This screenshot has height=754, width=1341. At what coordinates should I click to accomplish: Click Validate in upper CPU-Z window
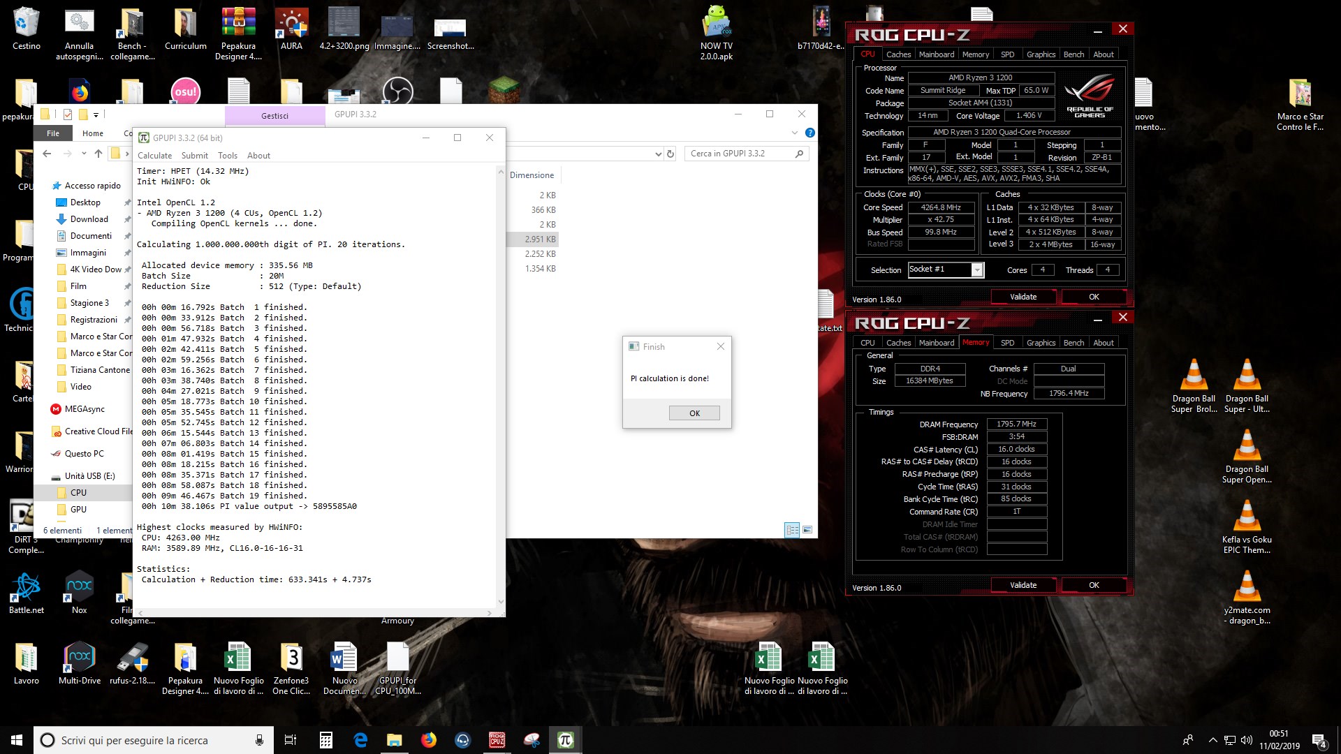pyautogui.click(x=1023, y=297)
